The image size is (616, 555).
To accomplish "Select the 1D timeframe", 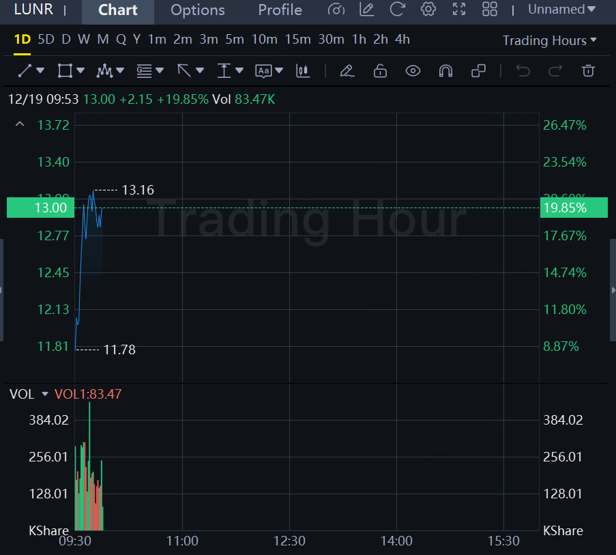I will point(22,40).
